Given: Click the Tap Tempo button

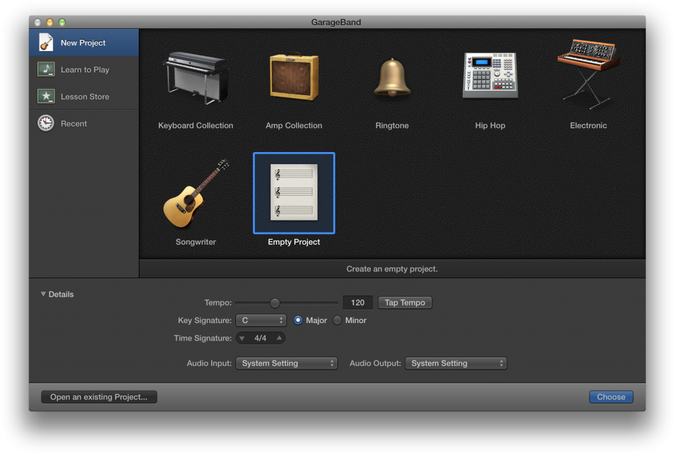Looking at the screenshot, I should click(405, 303).
